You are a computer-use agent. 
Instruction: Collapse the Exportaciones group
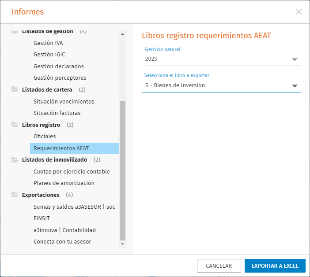[x=41, y=195]
